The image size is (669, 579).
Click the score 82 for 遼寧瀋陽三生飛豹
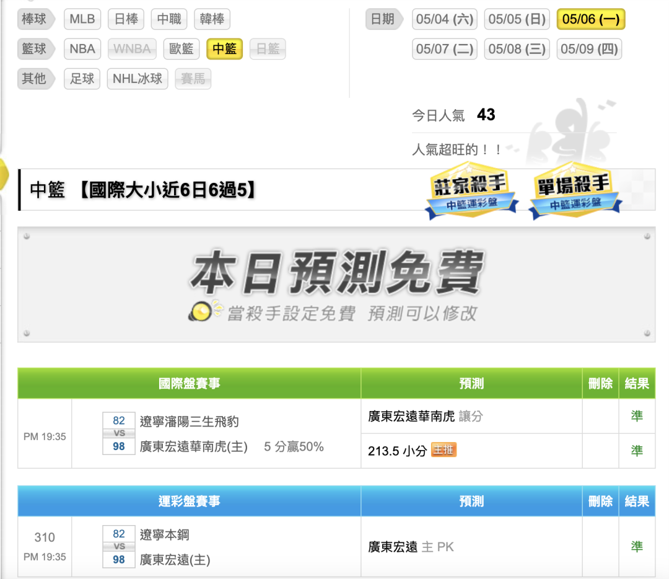(x=118, y=420)
